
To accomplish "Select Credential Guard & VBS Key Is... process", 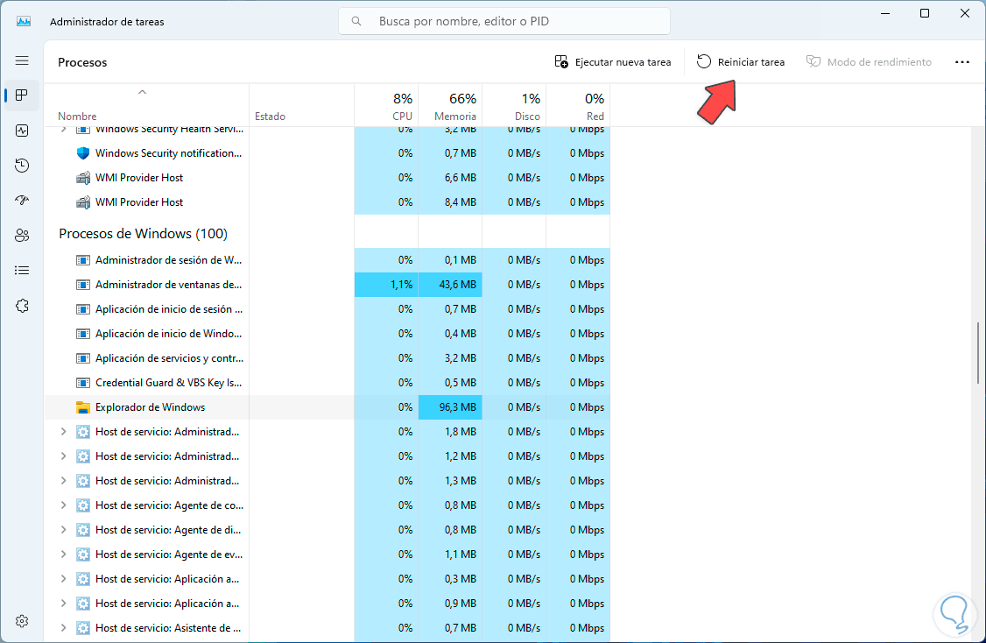I will click(x=327, y=383).
